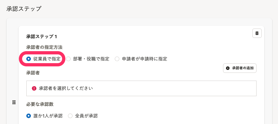Click the 部署・役職で指定 label text

pyautogui.click(x=91, y=59)
